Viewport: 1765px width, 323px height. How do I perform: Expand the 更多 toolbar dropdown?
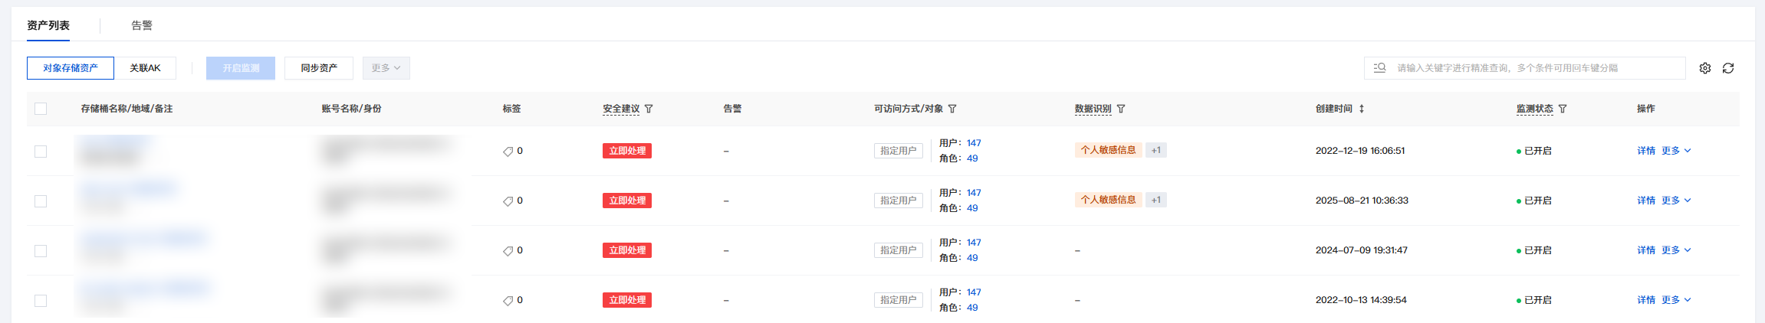tap(386, 68)
